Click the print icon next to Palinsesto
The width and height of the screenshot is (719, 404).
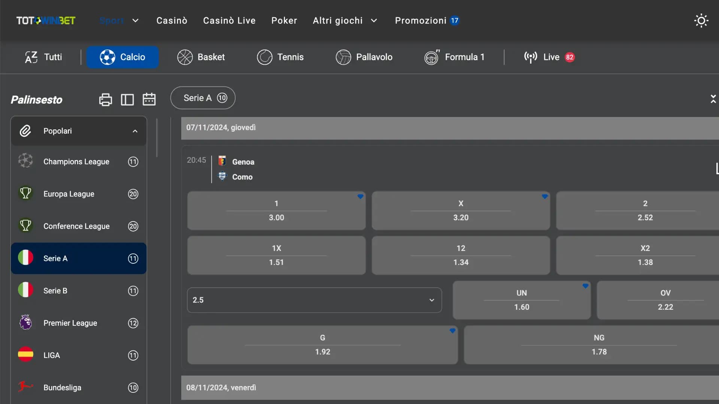tap(105, 99)
